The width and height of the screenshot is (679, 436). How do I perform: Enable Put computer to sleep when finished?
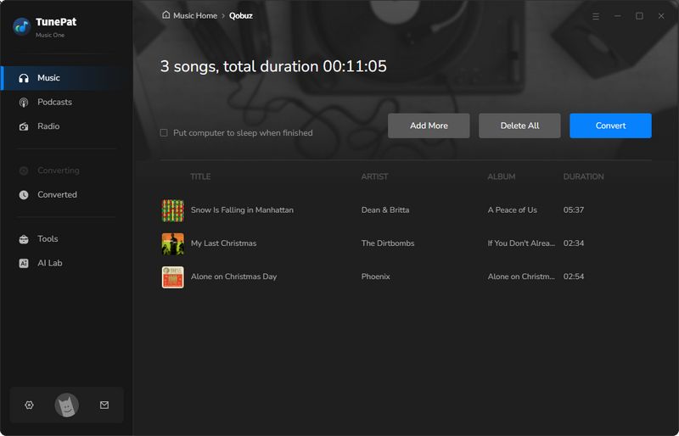[x=164, y=133]
